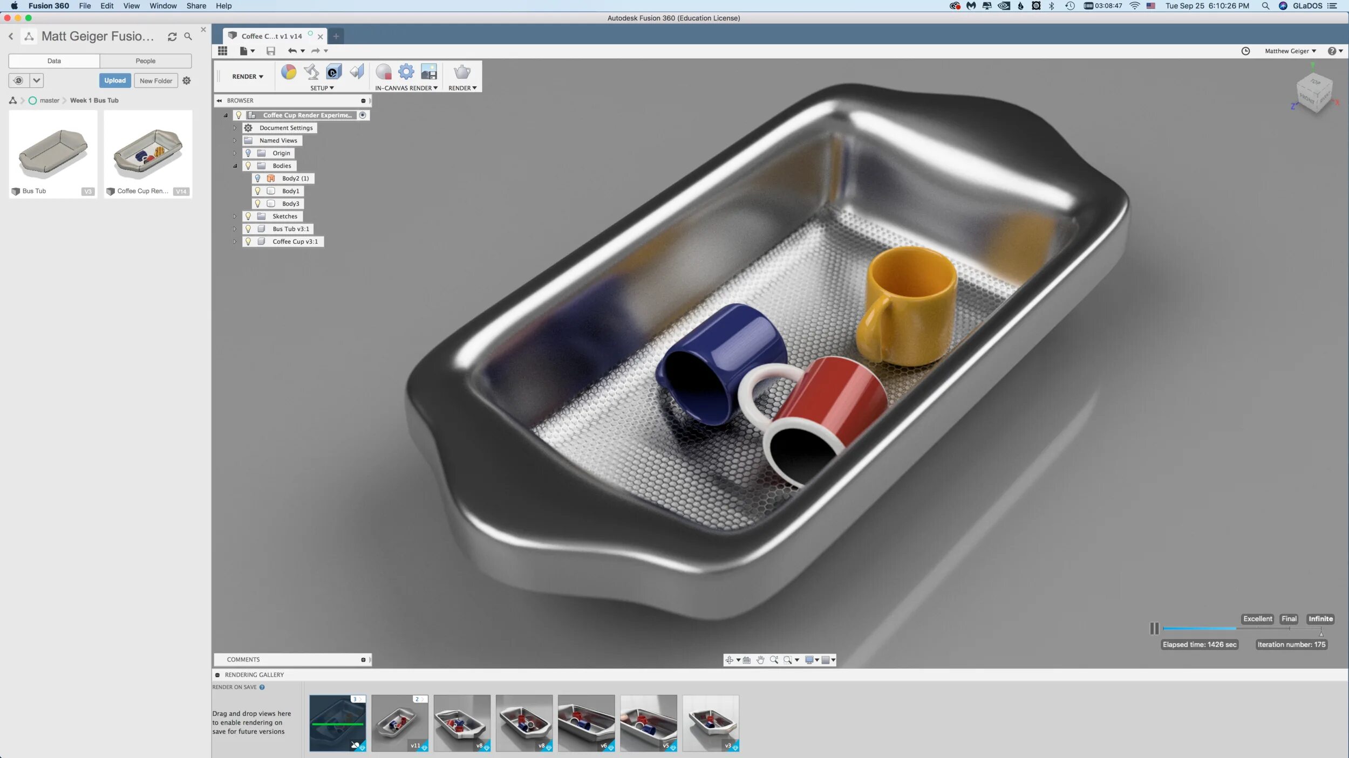Open In-Canvas Render Settings gear
Image resolution: width=1349 pixels, height=758 pixels.
point(406,72)
